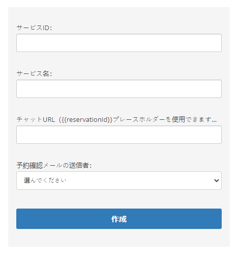Image resolution: width=239 pixels, height=257 pixels.
Task: Click the {{reservationId}} text in the label
Action: (86, 119)
